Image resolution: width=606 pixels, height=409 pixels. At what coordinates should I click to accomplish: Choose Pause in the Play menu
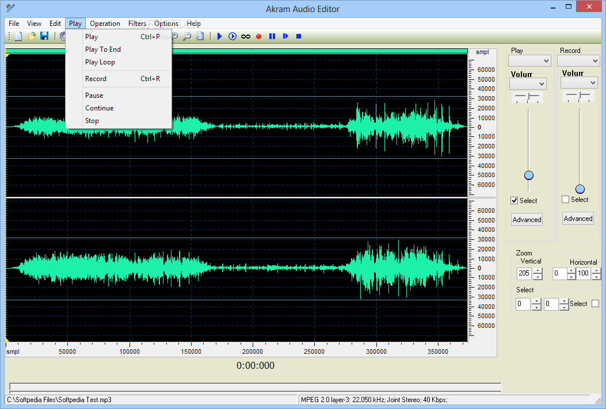point(119,95)
